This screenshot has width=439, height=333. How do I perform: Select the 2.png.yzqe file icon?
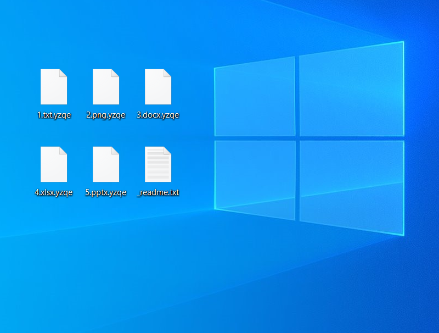[x=106, y=87]
